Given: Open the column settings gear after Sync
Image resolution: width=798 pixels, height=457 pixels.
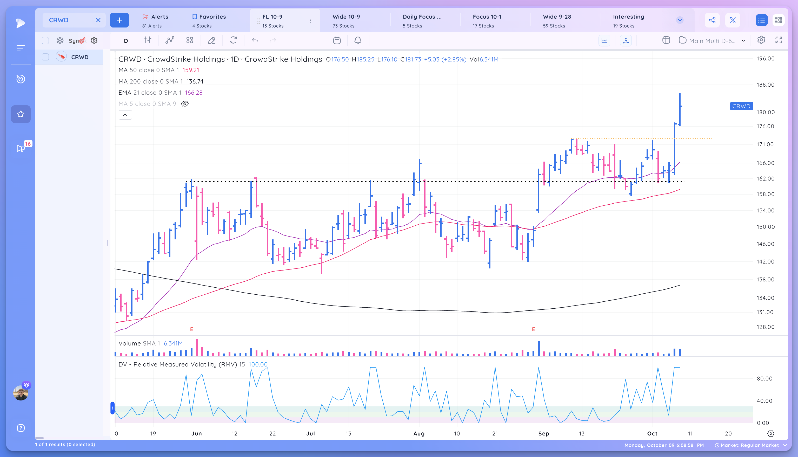Looking at the screenshot, I should coord(94,40).
